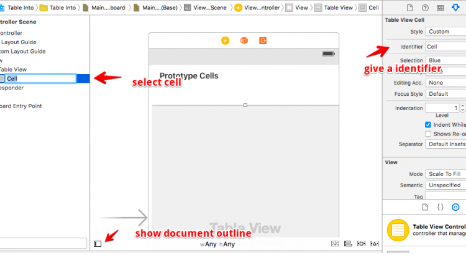This screenshot has width=466, height=255.
Task: Toggle the document outline button
Action: pos(98,244)
